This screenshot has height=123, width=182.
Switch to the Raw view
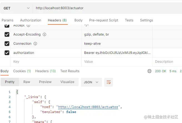point(27,82)
